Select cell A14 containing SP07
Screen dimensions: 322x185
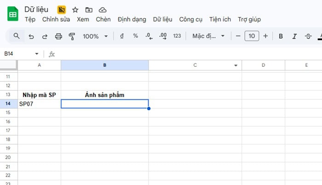point(39,104)
